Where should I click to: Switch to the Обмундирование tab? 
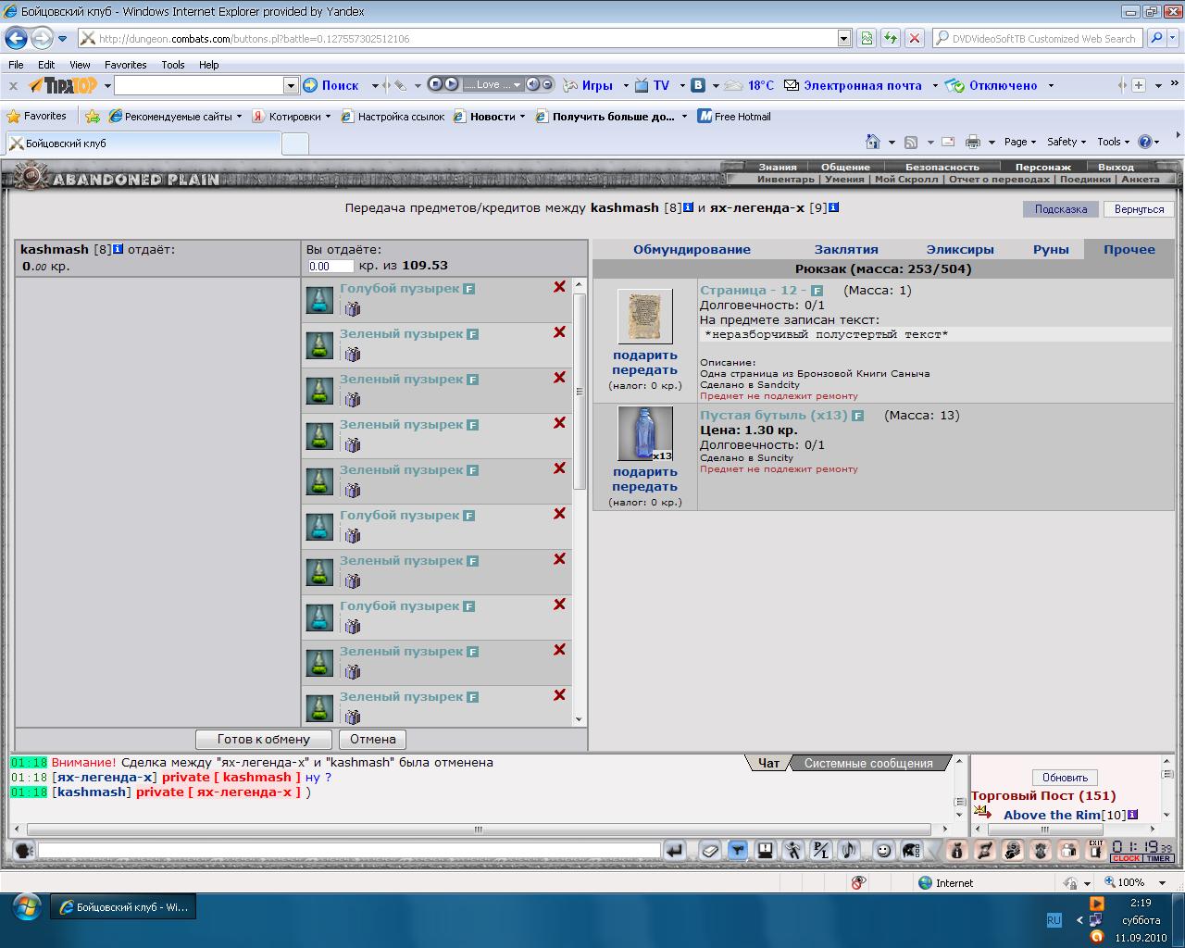pyautogui.click(x=692, y=249)
